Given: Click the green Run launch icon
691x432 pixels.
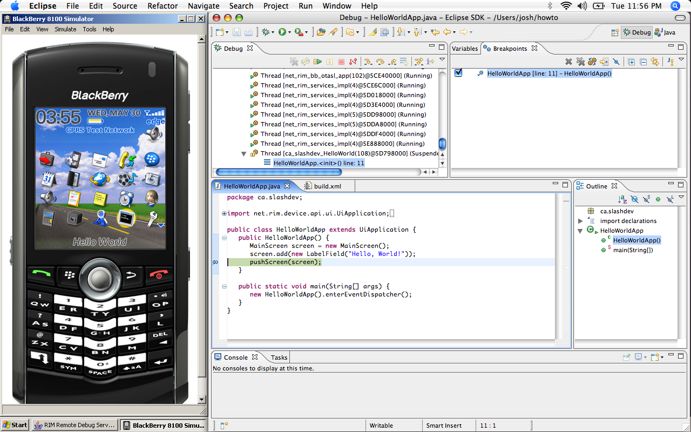Looking at the screenshot, I should (282, 32).
